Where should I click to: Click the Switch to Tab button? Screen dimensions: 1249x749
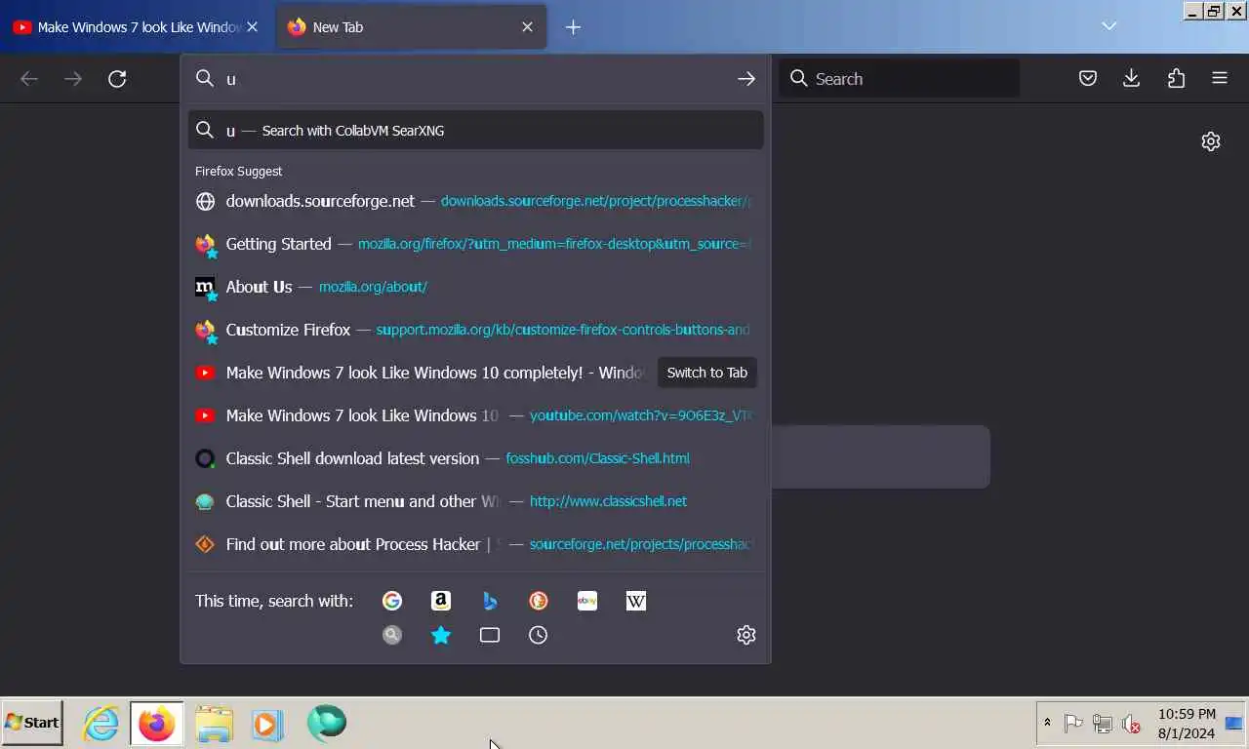tap(707, 373)
